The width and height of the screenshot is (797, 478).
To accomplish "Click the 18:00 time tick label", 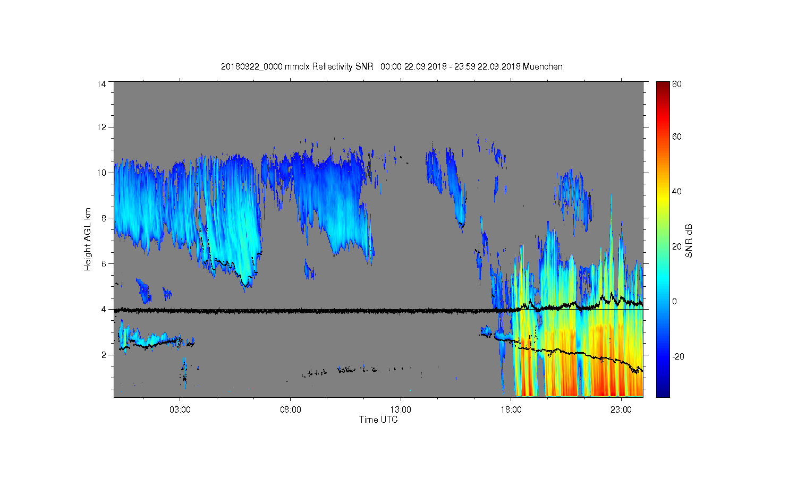I will coord(511,410).
